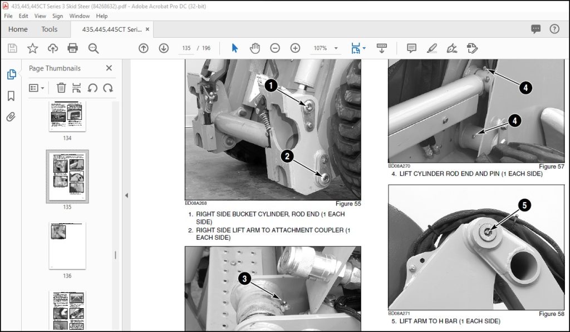Activate the Hand pan tool

pos(255,48)
